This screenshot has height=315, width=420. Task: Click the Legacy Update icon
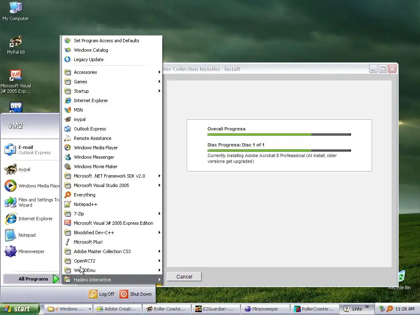(x=68, y=59)
